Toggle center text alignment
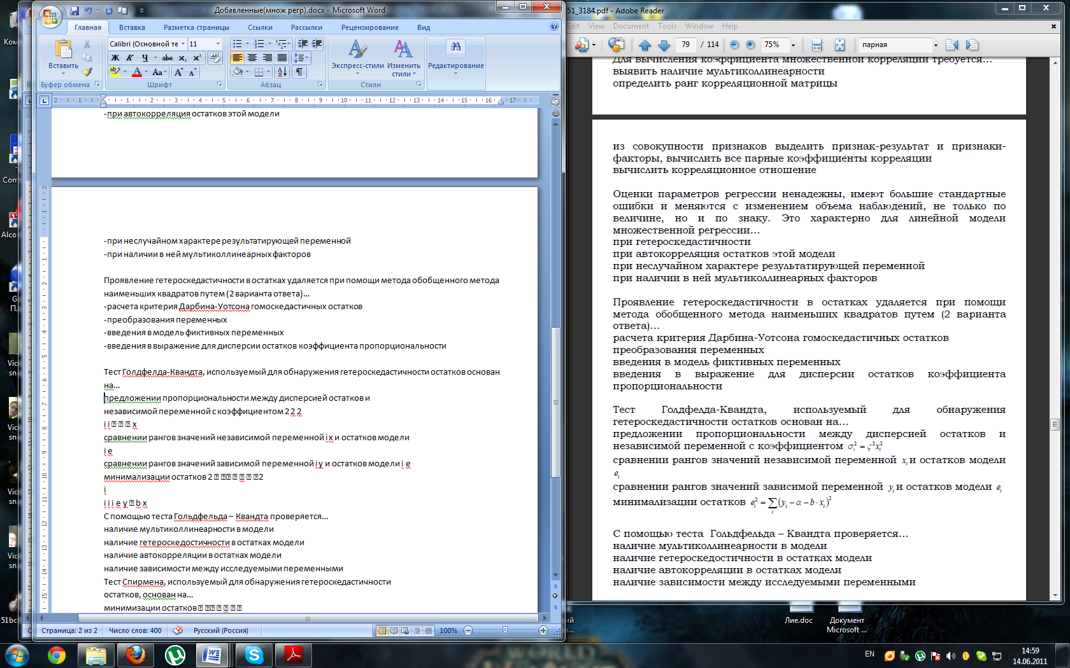The height and width of the screenshot is (668, 1070). [x=252, y=58]
